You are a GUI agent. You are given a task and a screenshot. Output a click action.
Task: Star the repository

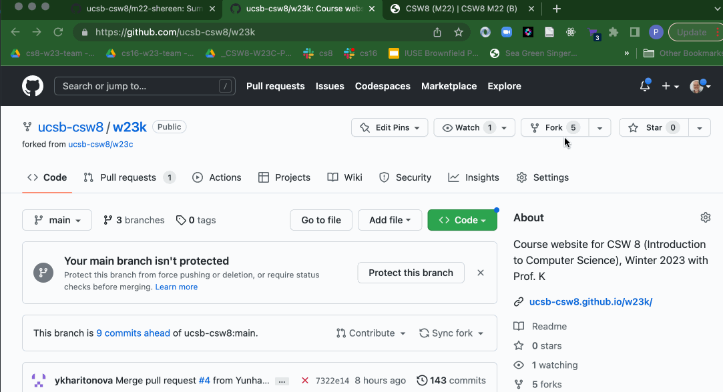point(654,127)
